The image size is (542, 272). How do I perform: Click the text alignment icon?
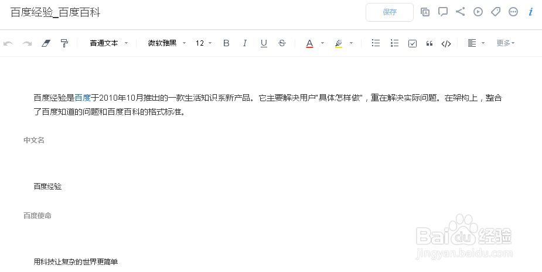(472, 43)
